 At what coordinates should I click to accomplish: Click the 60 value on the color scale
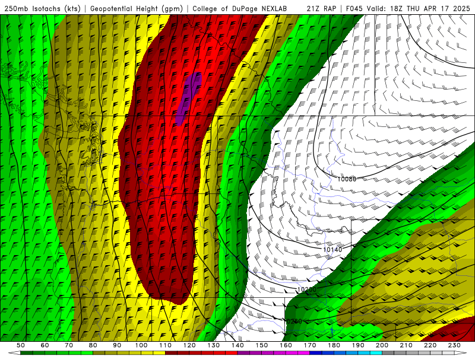pos(45,345)
